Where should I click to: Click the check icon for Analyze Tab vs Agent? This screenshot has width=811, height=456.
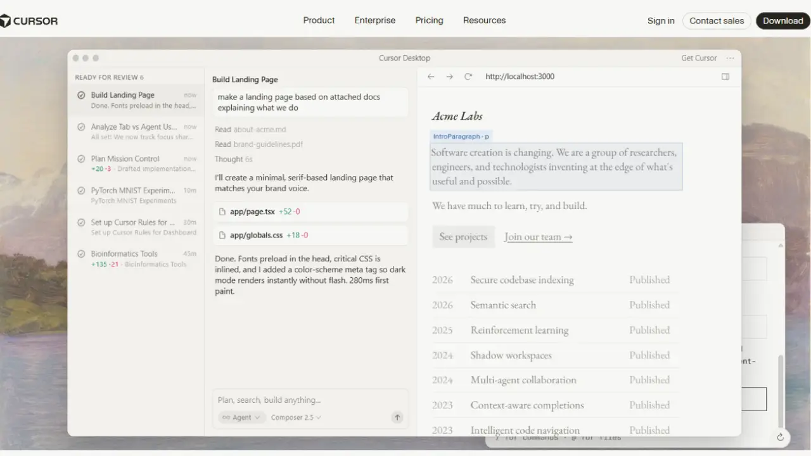[x=81, y=127]
